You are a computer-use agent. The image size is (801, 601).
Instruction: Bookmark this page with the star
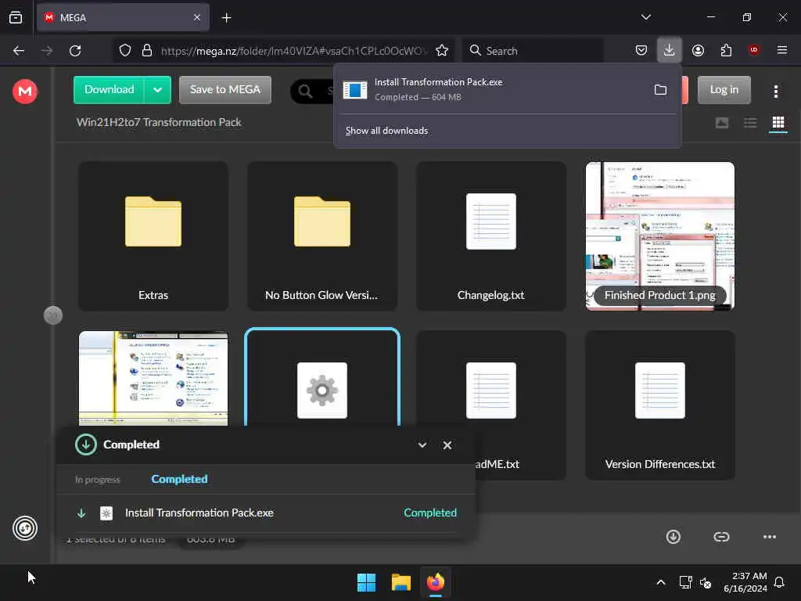(442, 50)
